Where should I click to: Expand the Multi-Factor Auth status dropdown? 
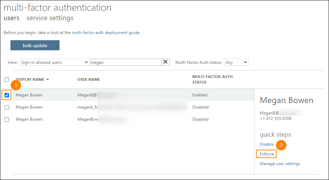[x=236, y=62]
